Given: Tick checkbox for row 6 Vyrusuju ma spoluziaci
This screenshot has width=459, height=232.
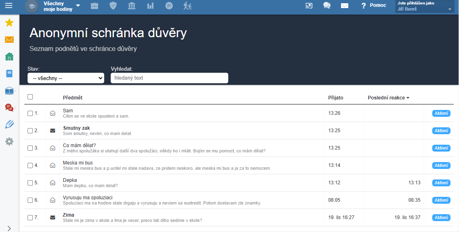Looking at the screenshot, I should 30,200.
